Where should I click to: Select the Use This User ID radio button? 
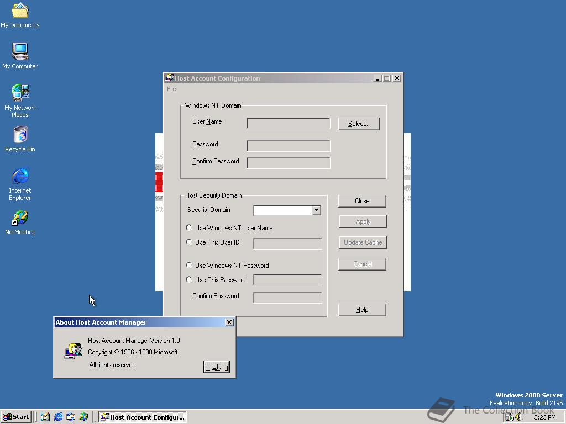tap(189, 242)
